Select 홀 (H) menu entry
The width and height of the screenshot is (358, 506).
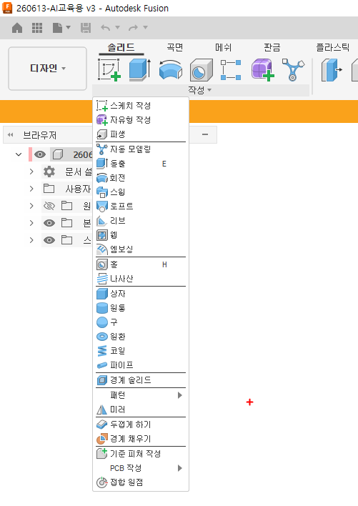(x=141, y=264)
